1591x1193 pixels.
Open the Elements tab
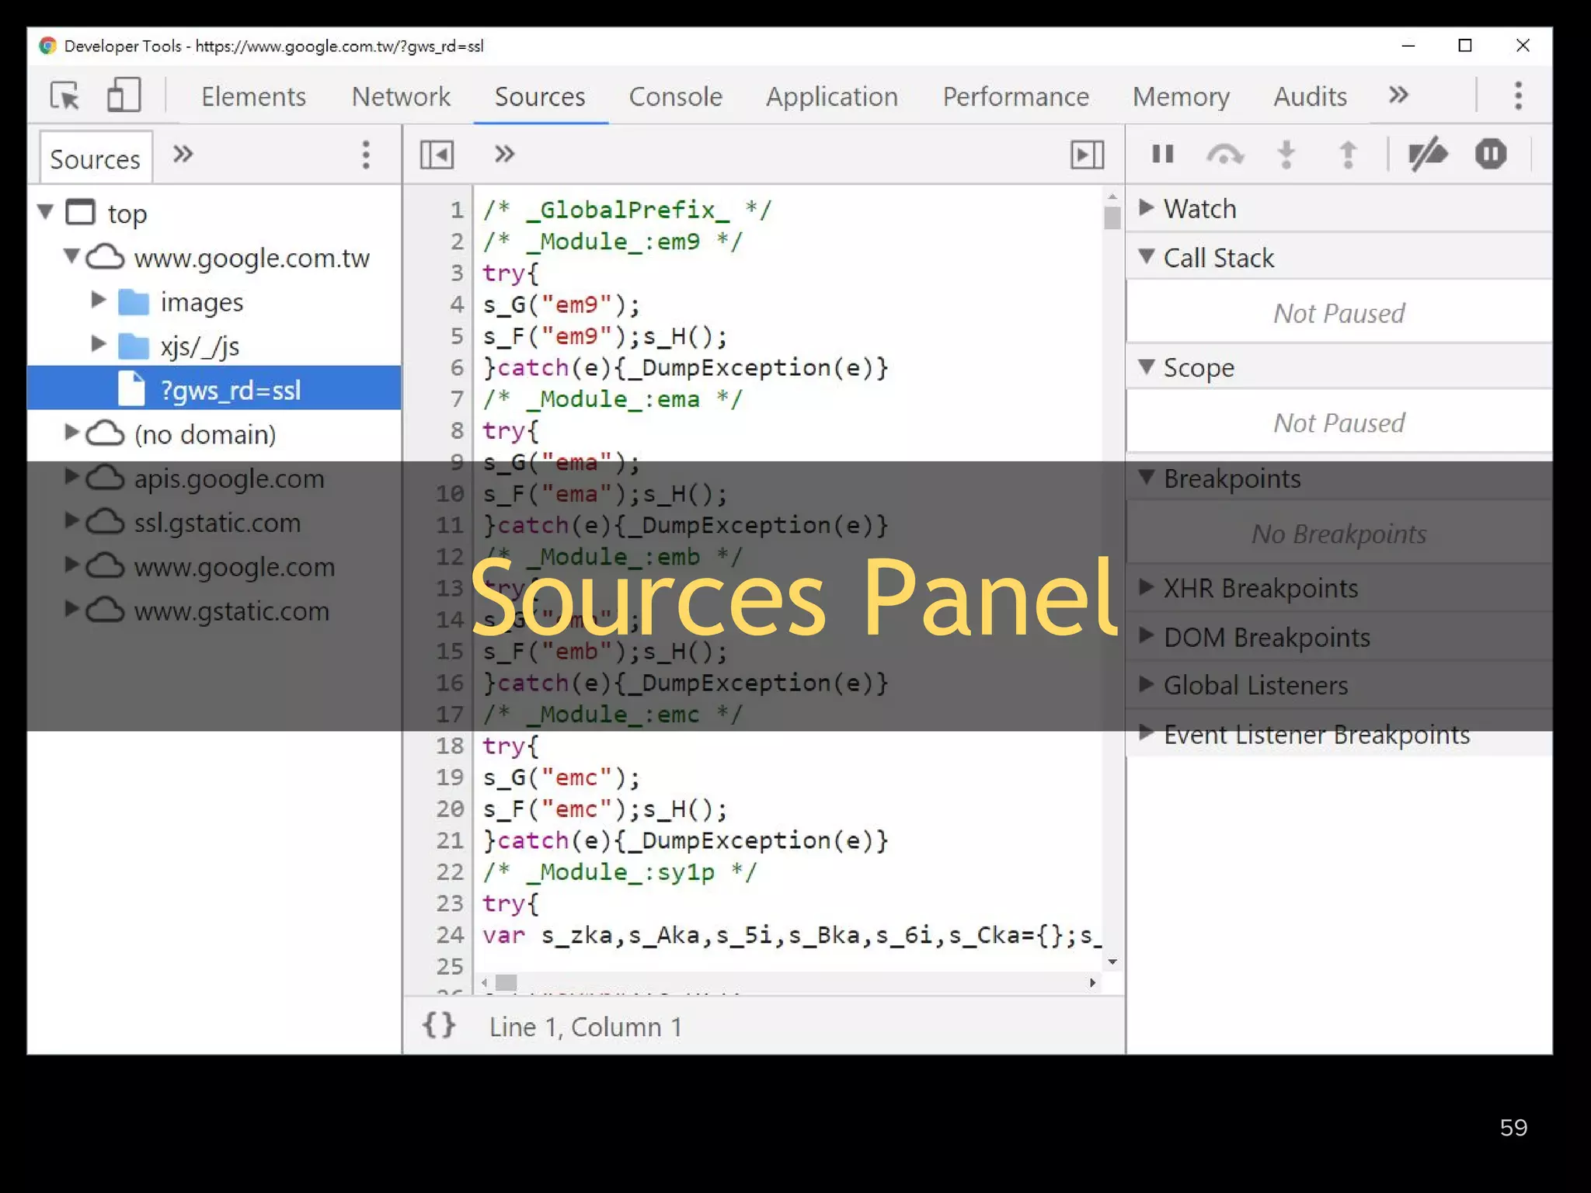pos(253,96)
